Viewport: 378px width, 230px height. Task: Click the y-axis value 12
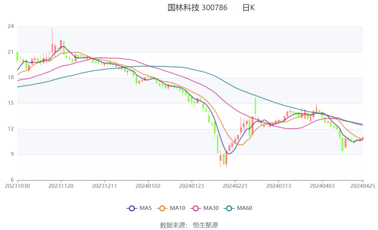tap(11, 129)
